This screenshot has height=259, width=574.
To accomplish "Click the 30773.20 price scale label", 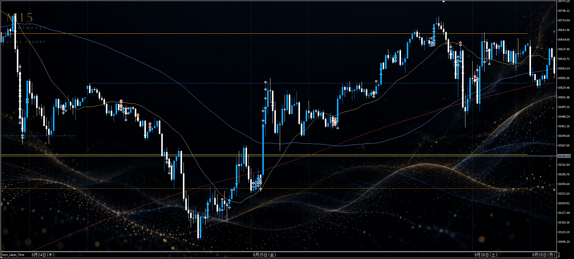I will click(564, 2).
